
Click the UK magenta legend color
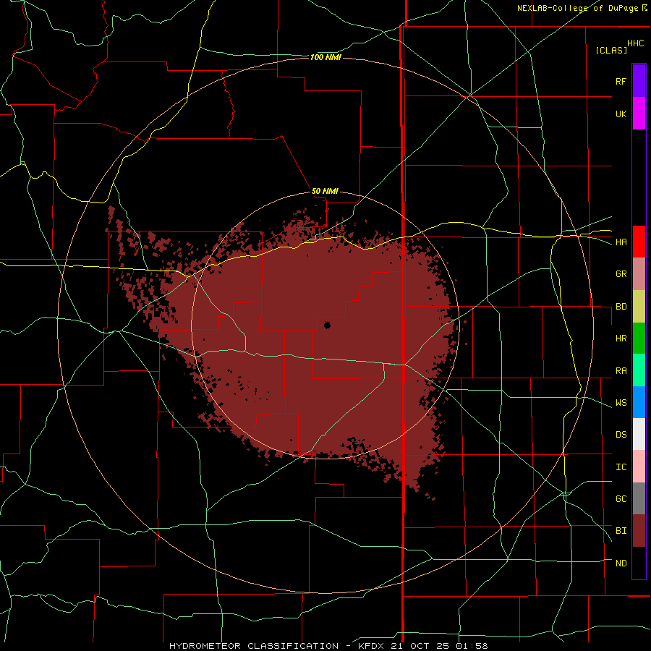point(639,114)
